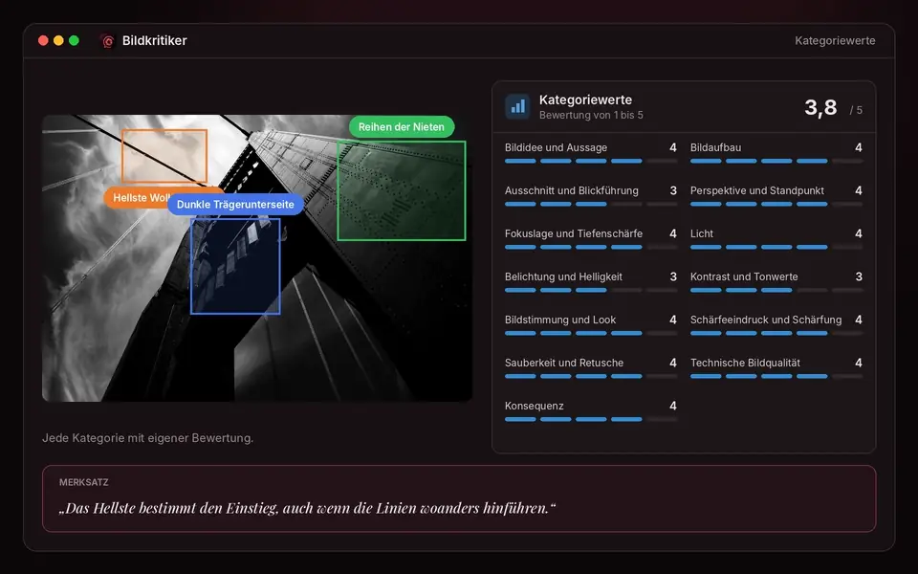The height and width of the screenshot is (574, 918).
Task: Click the "Technische Bildqualität" category label
Action: [745, 363]
